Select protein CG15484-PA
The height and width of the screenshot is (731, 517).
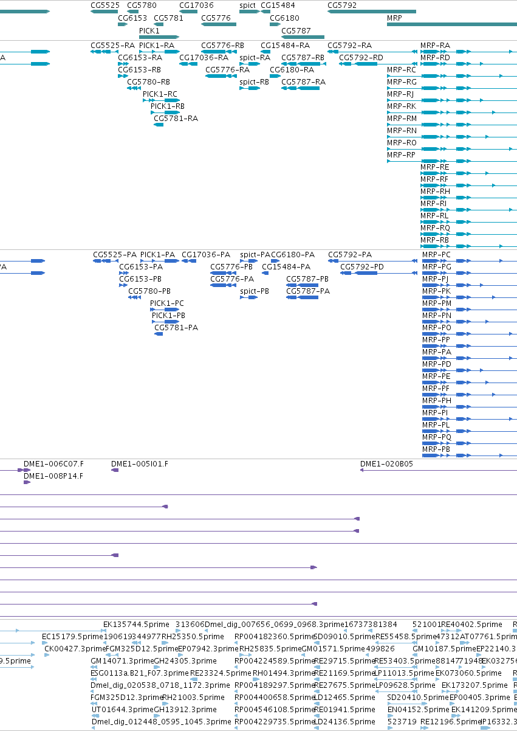click(286, 267)
